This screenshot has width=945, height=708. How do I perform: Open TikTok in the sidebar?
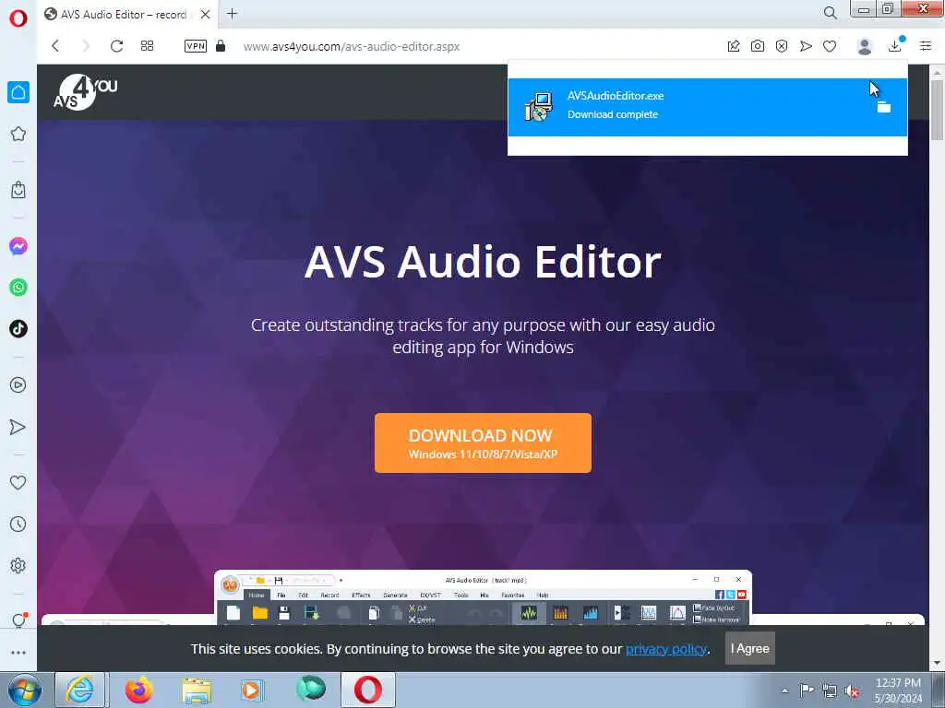point(18,329)
